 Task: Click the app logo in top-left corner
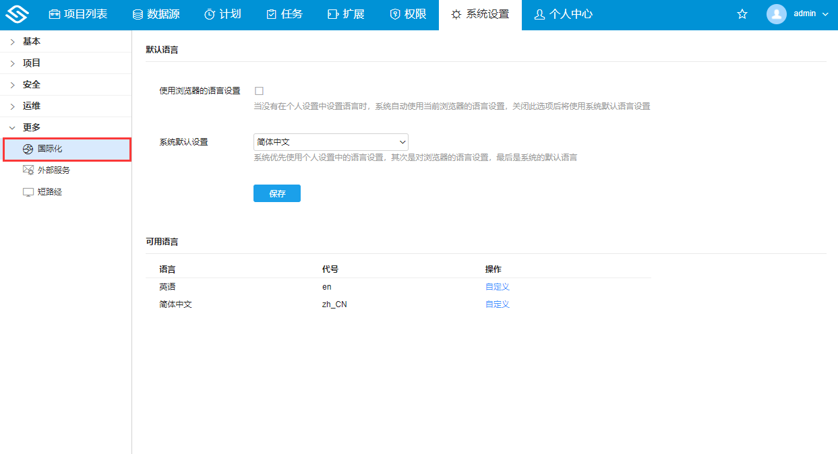(x=17, y=13)
